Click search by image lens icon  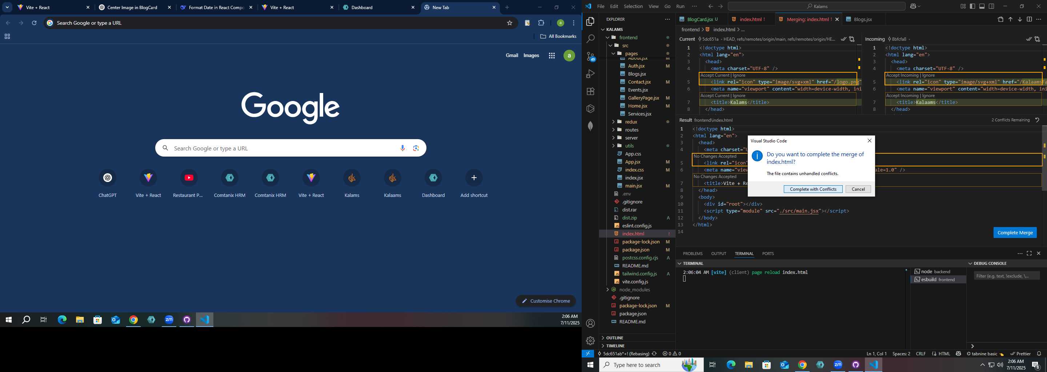[x=416, y=148]
